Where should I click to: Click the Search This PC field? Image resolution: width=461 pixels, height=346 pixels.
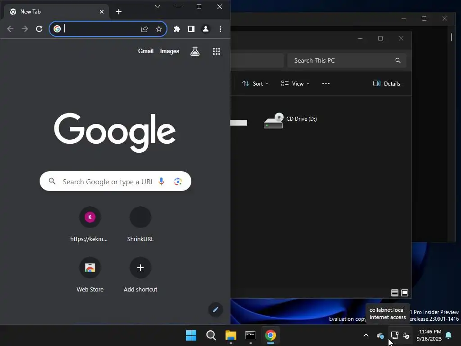(x=347, y=60)
